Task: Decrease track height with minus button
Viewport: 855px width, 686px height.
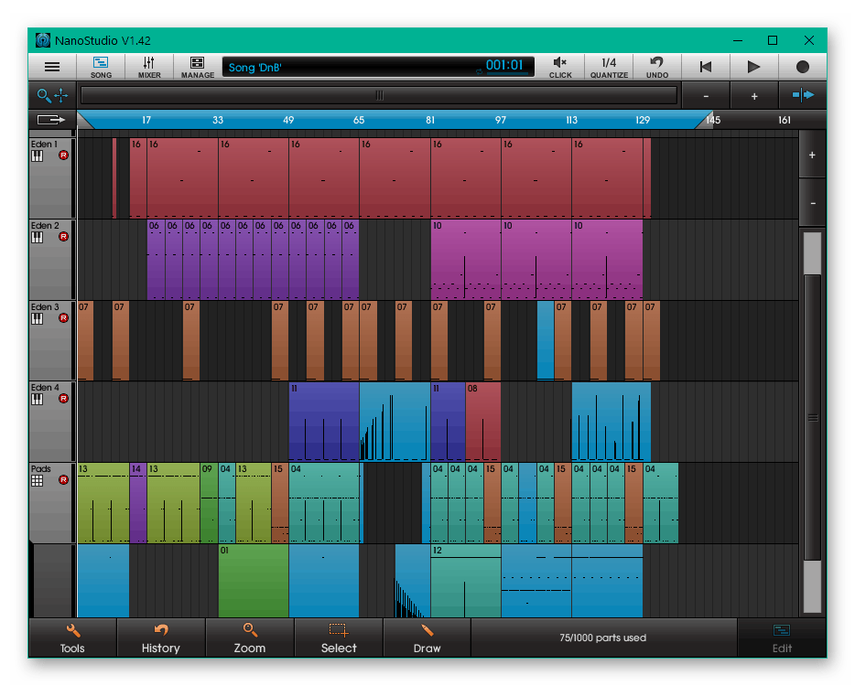Action: coord(812,203)
